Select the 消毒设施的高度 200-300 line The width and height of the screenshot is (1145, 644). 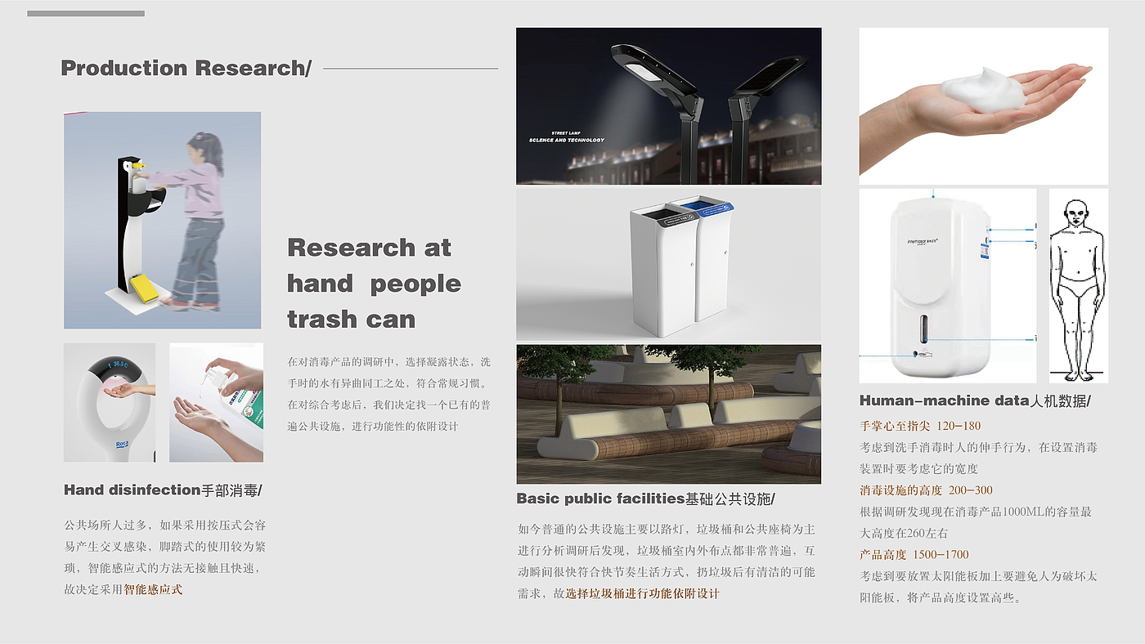[926, 490]
